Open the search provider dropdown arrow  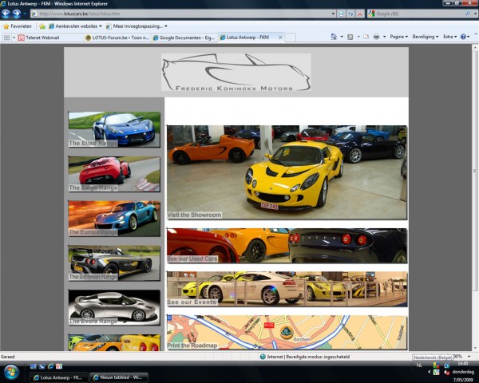475,14
